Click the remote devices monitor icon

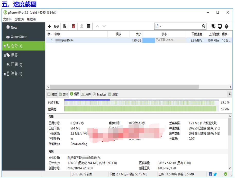coord(220,26)
